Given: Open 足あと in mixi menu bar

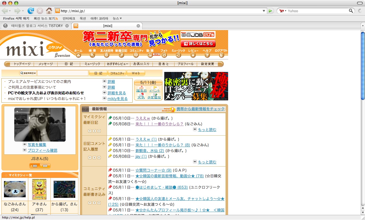Looking at the screenshot, I should (x=164, y=64).
